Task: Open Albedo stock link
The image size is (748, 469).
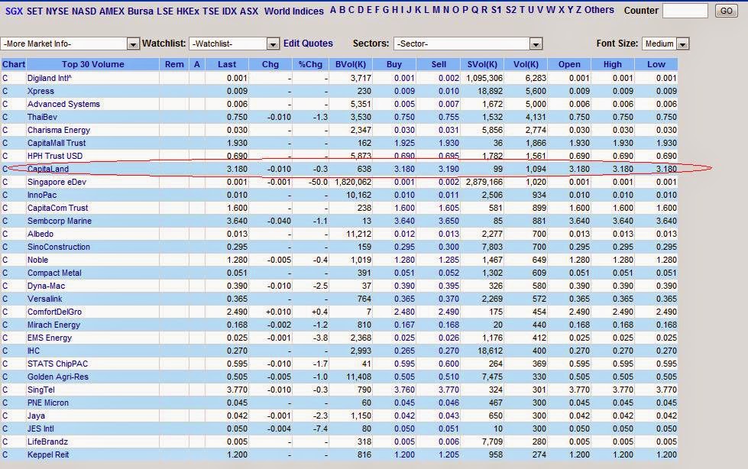Action: [x=40, y=234]
